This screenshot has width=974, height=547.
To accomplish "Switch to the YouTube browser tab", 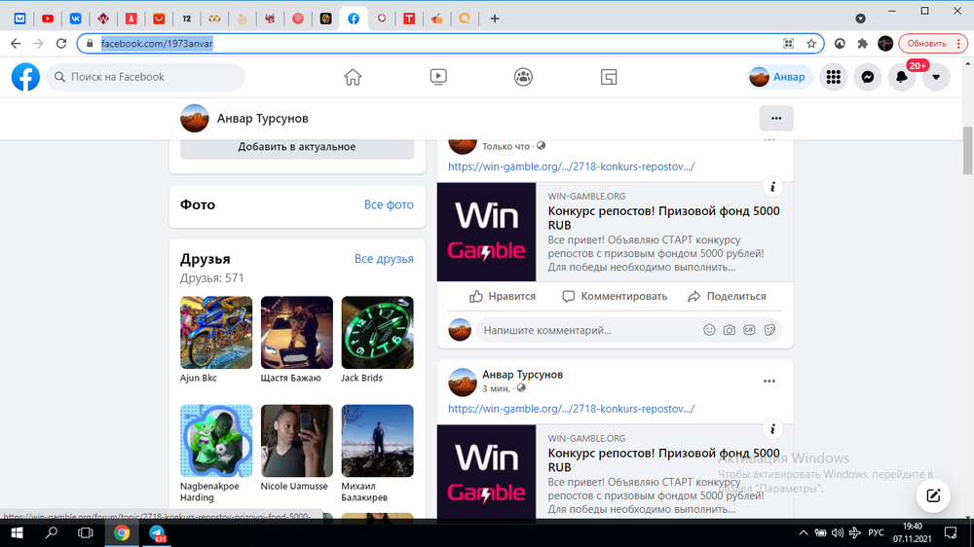I will [x=48, y=18].
